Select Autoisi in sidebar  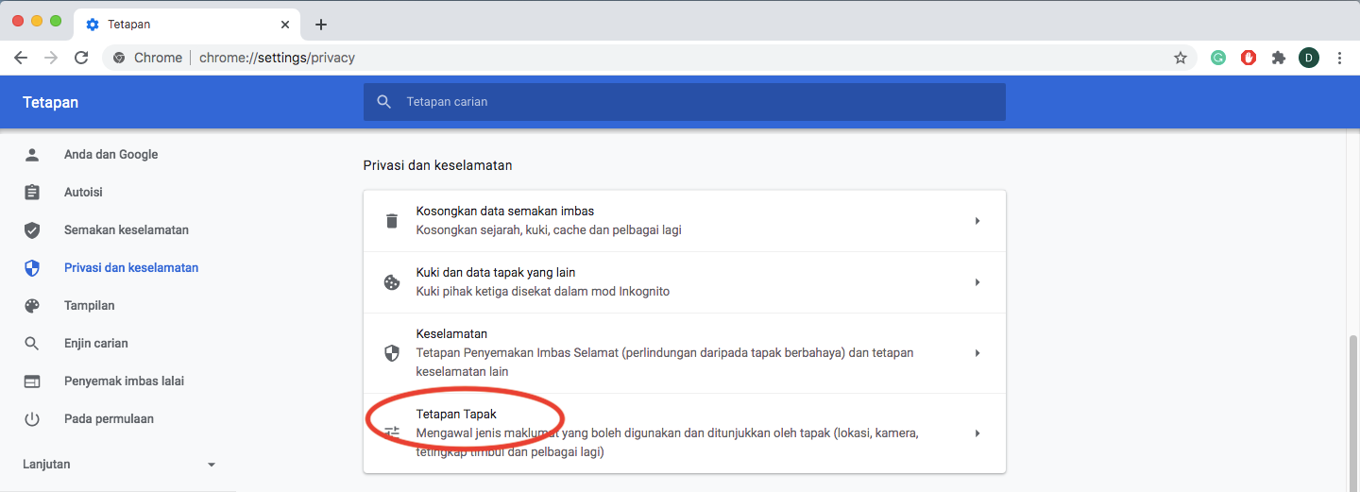[83, 193]
